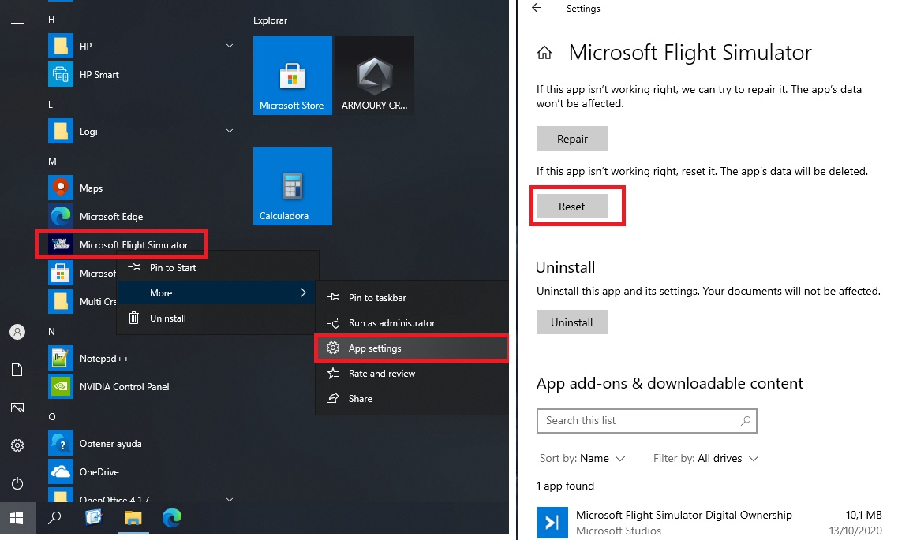Click the Windows Start button

pos(17,517)
